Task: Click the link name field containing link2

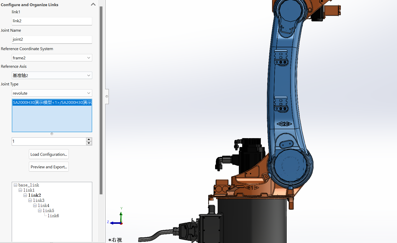Action: (x=52, y=21)
